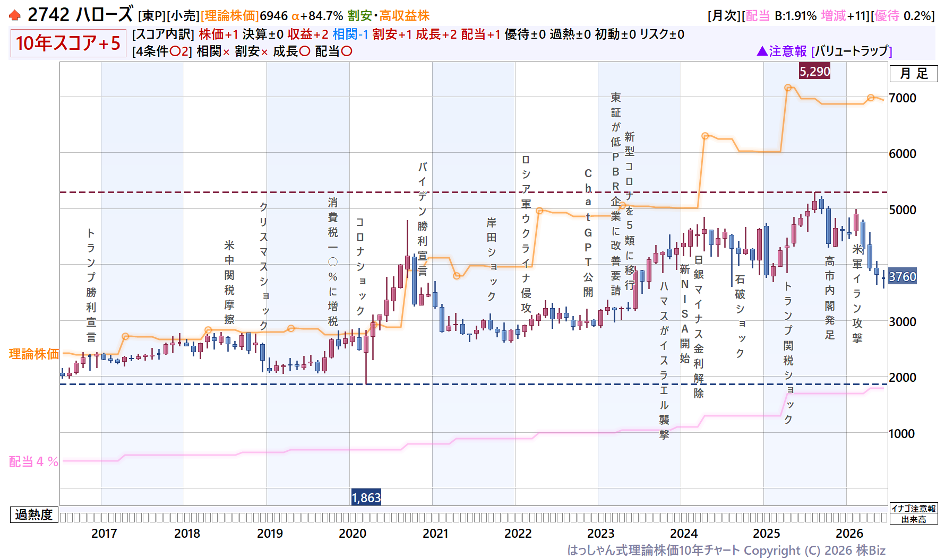This screenshot has width=945, height=559.
Task: Click the ロシア軍ウクライナ侵攻 event annotation
Action: (526, 233)
